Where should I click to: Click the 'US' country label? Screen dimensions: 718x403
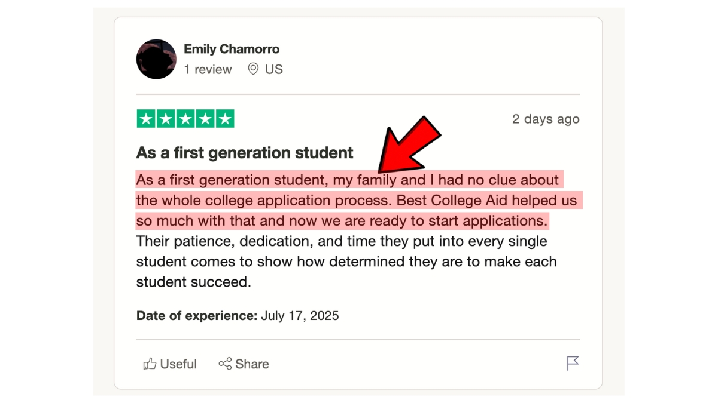pos(274,69)
